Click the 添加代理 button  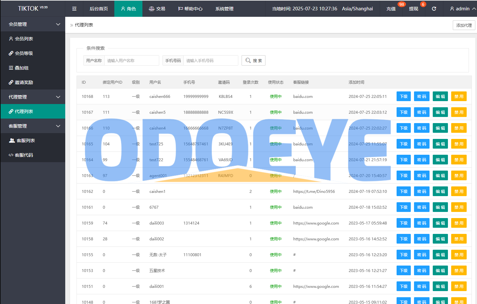[x=464, y=25]
